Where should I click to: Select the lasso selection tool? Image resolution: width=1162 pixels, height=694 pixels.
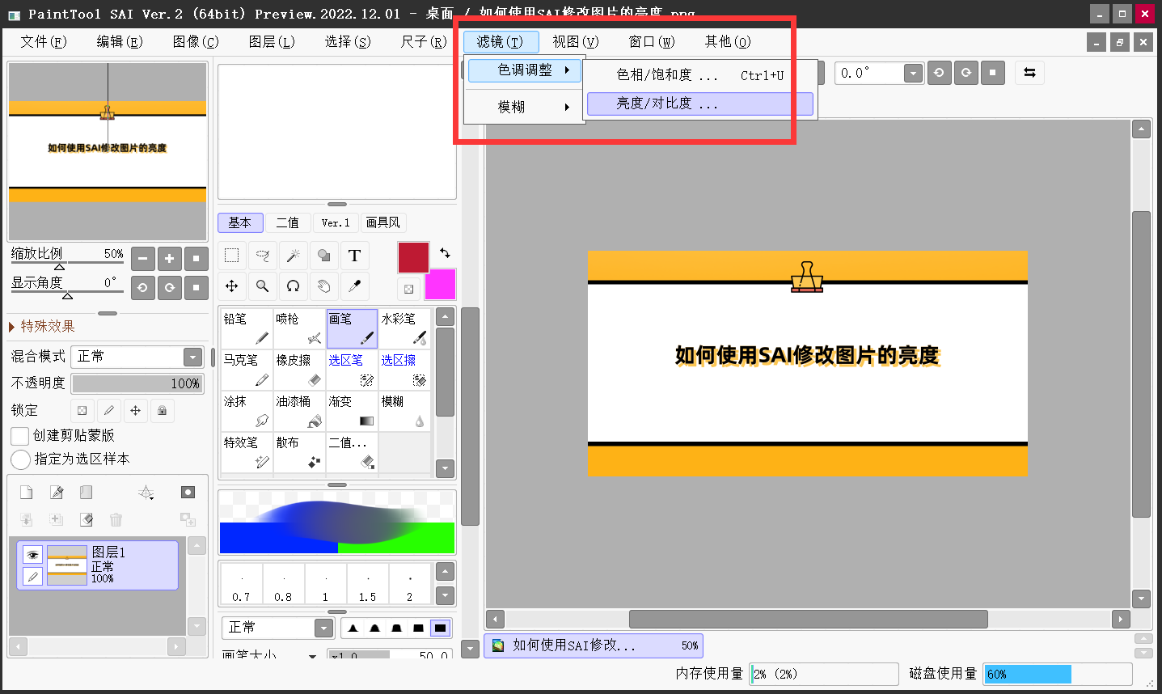pyautogui.click(x=263, y=256)
